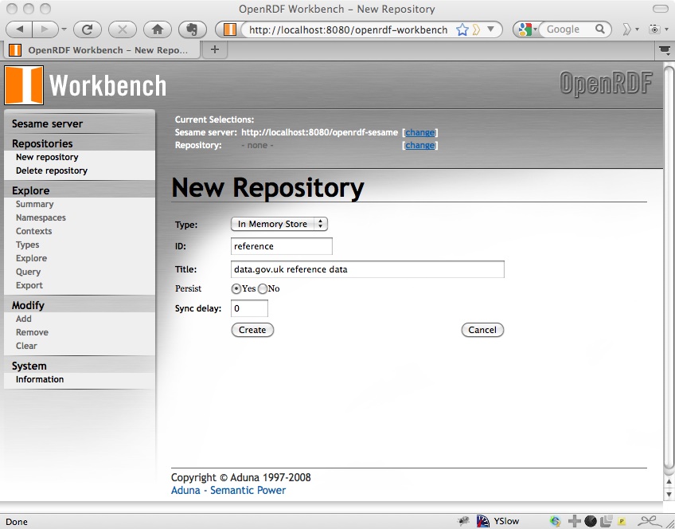Click the yellow tag icon in address bar
This screenshot has width=675, height=529.
tap(476, 29)
